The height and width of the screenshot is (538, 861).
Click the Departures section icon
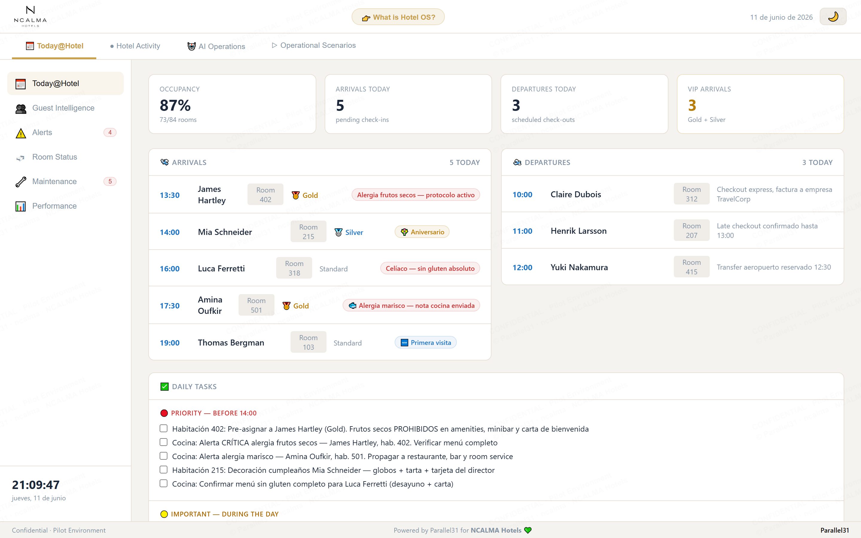(x=517, y=162)
